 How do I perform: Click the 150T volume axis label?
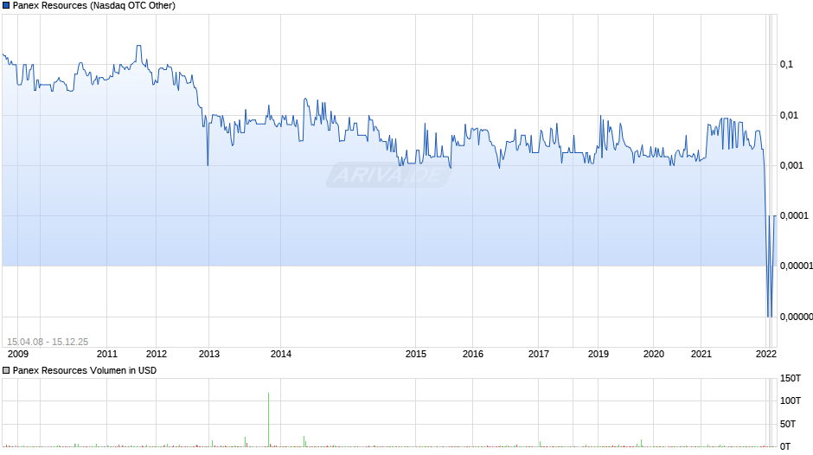click(791, 378)
